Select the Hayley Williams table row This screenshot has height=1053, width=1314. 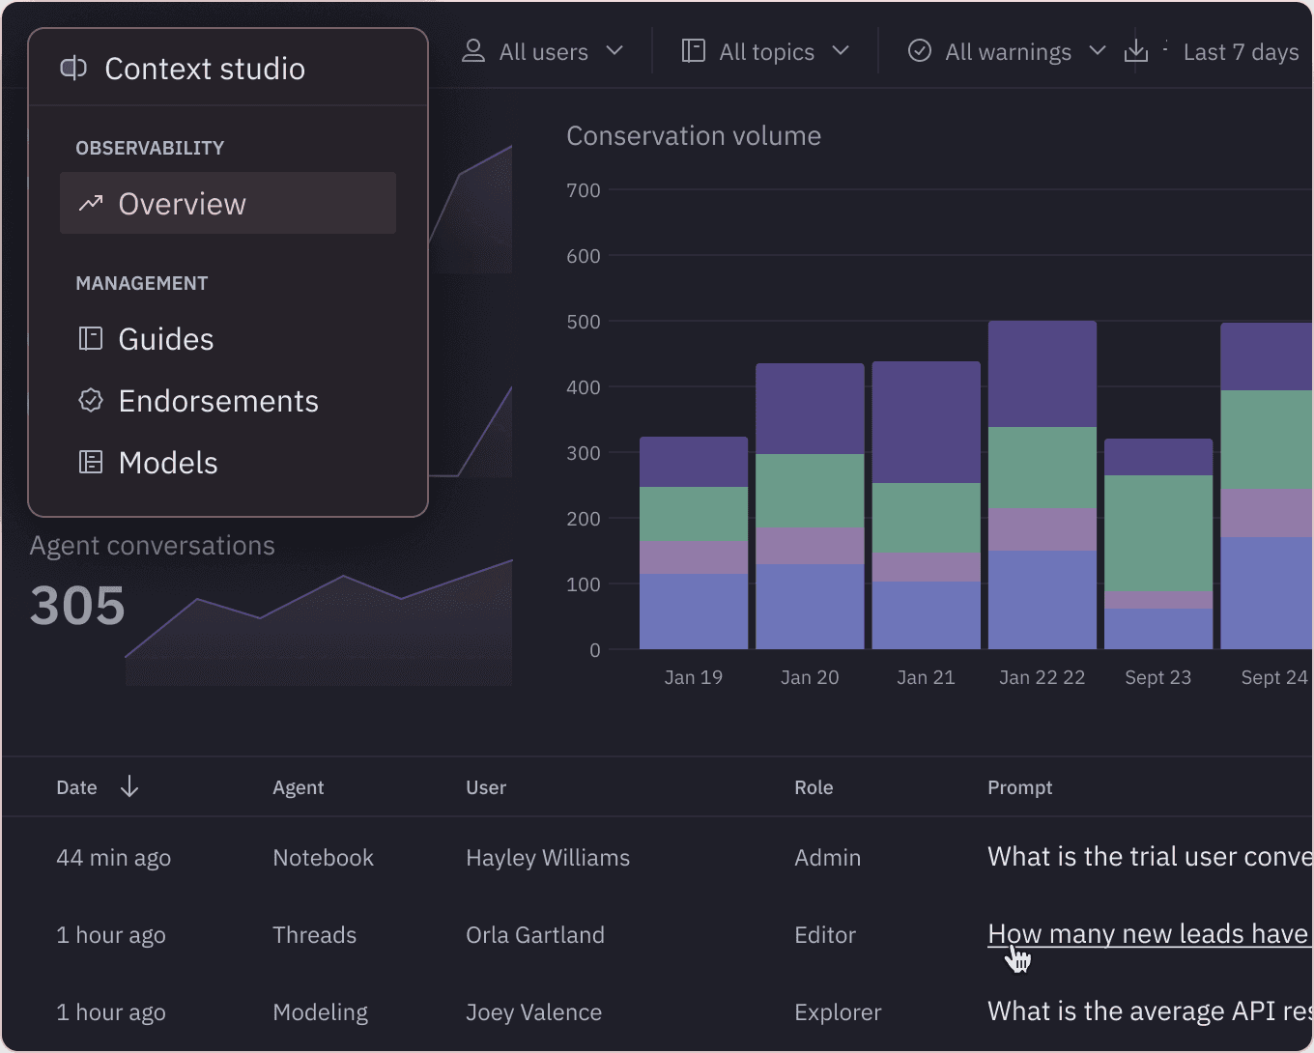657,857
